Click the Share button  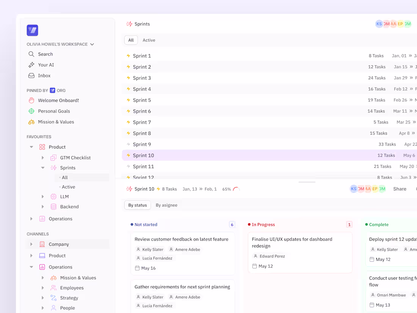(400, 189)
